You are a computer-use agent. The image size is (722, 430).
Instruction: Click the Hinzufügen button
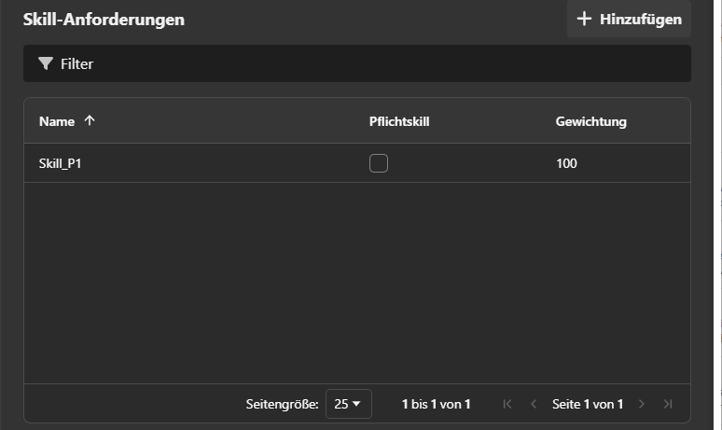(x=629, y=19)
